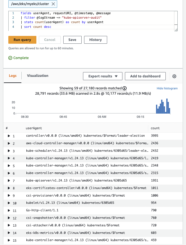
Task: Expand row 12 csi-snapshotter
Action: [9, 218]
